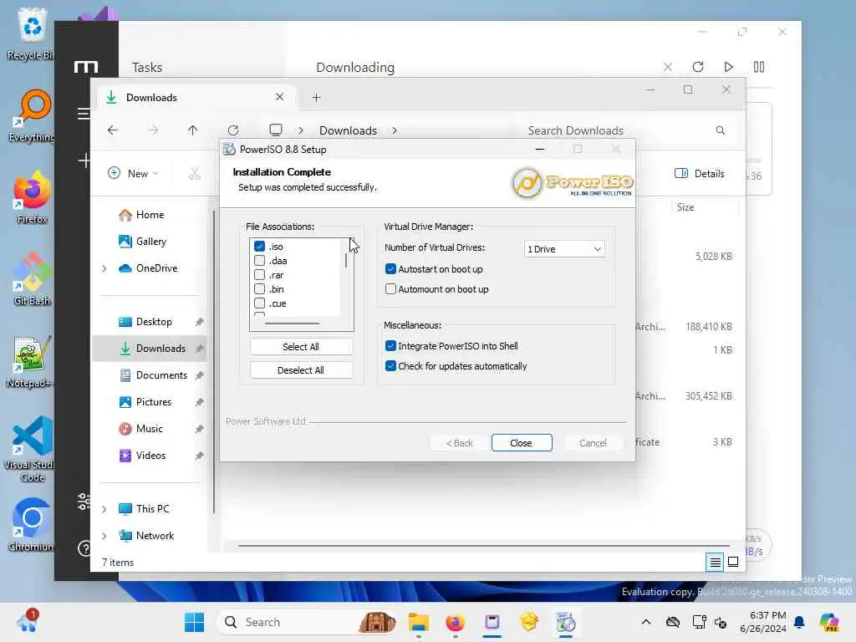Toggle Integrate PowerISO into Shell
856x642 pixels.
[x=390, y=345]
